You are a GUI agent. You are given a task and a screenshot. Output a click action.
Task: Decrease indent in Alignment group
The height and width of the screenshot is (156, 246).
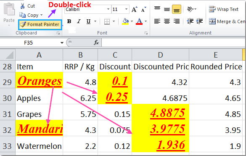190,21
